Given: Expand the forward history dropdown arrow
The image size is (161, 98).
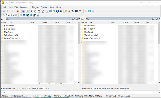Looking at the screenshot, I should tap(15, 11).
